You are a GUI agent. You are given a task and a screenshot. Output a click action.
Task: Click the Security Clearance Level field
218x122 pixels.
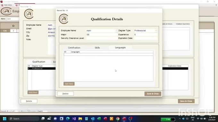[102, 38]
